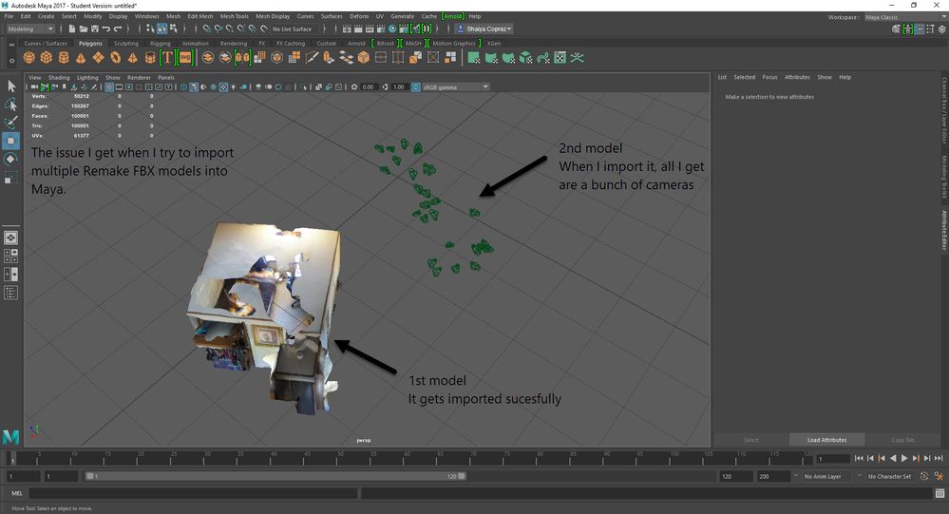
Task: Toggle Select by object type mode
Action: pos(162,29)
